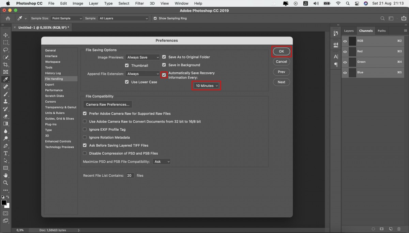Click the foreground color swatch
The image size is (409, 233).
tap(4, 203)
